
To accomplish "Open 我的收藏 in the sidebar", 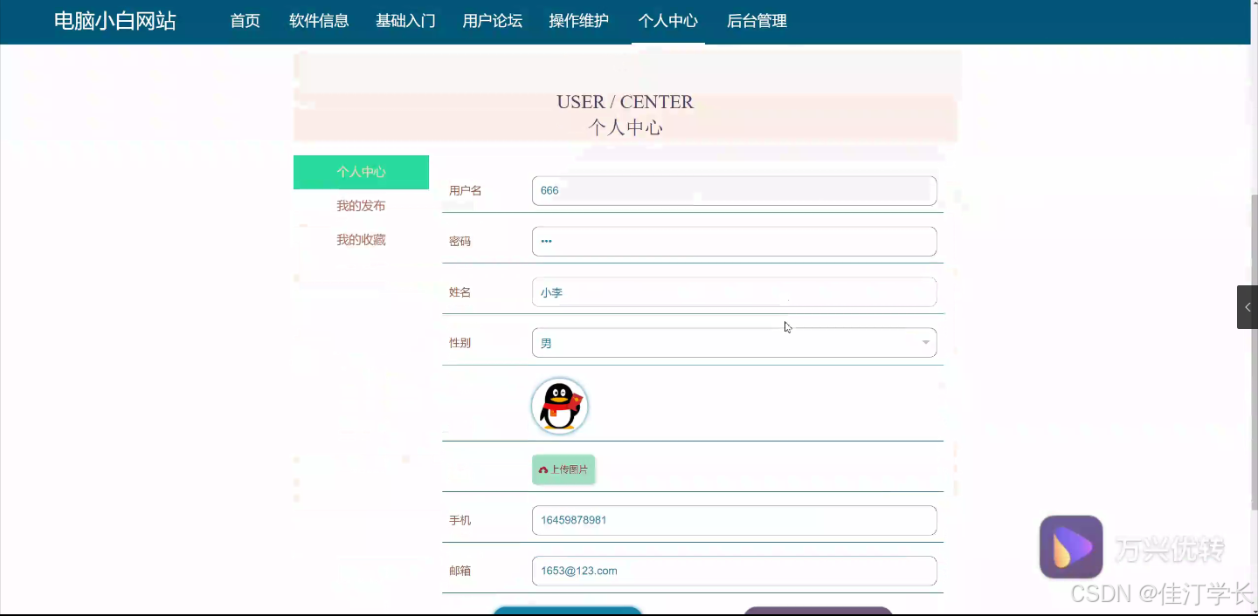I will 361,240.
